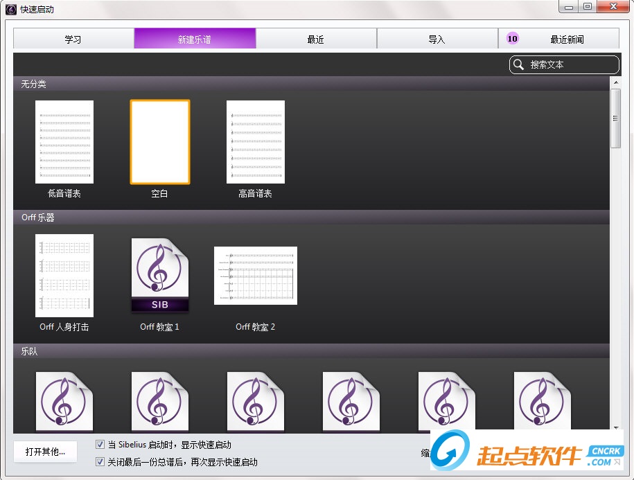
Task: Open the 低音谱表 template
Action: pos(64,141)
